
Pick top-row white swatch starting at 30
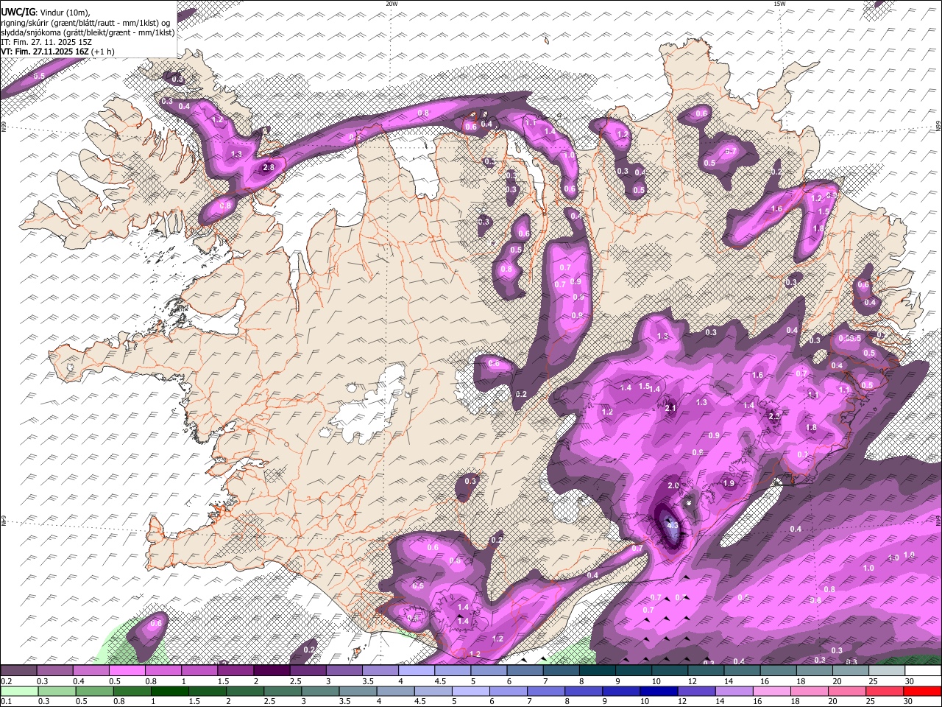(x=924, y=671)
